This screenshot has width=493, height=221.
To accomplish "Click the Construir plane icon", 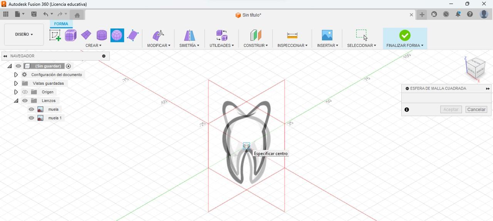I will pos(255,35).
